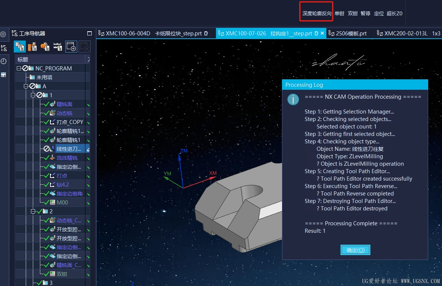Click the M00 machine control icon
Screen dimensions: 442x286
(x=53, y=202)
